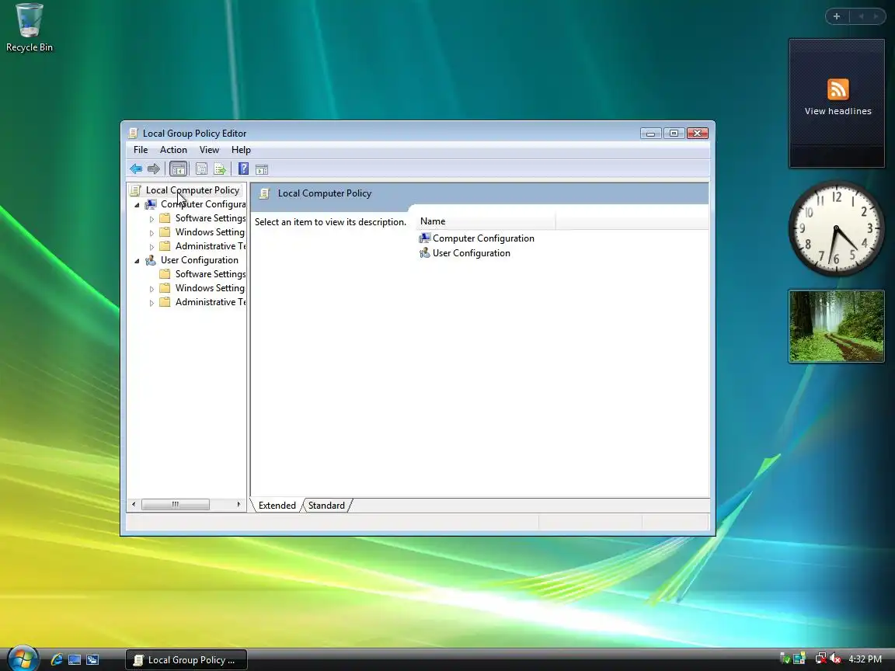The image size is (895, 671).
Task: Open the File menu
Action: tap(141, 149)
